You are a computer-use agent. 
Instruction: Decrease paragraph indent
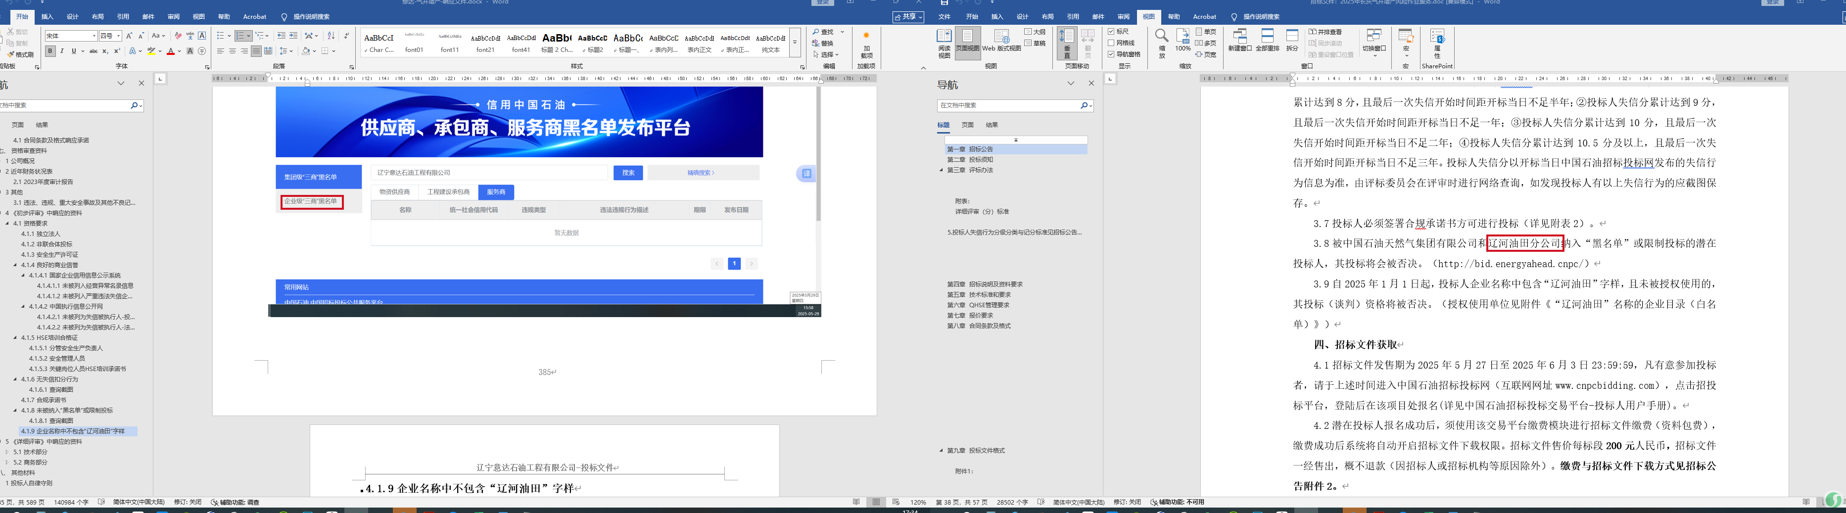[281, 35]
